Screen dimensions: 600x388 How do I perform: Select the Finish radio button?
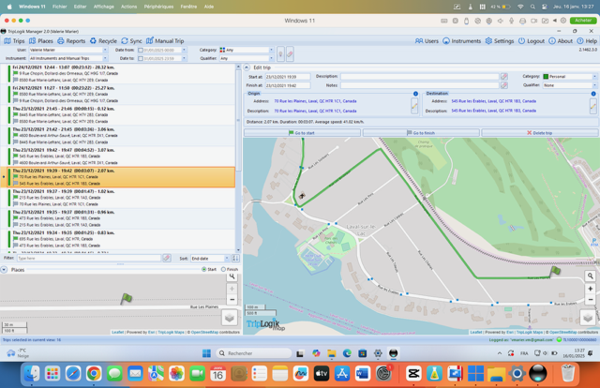click(223, 269)
